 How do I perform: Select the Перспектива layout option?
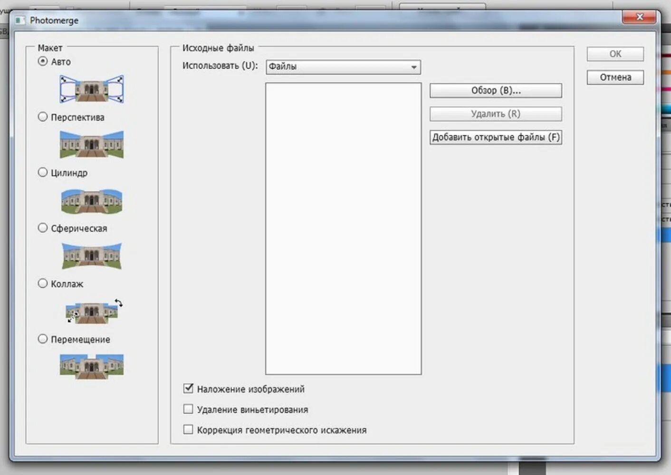(43, 117)
